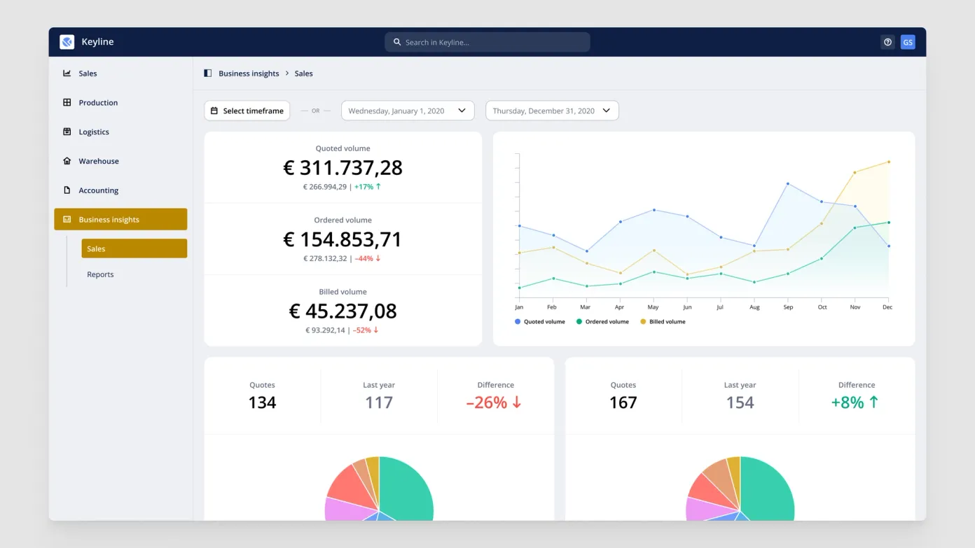Click the Last year value 154
This screenshot has width=975, height=548.
[740, 402]
